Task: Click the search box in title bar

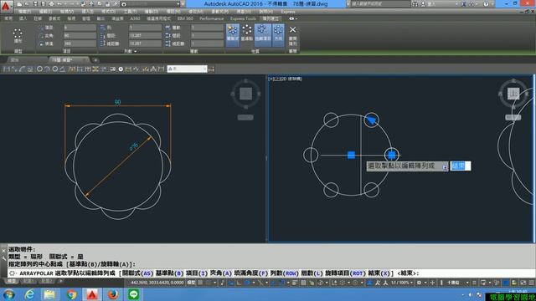Action: click(380, 4)
